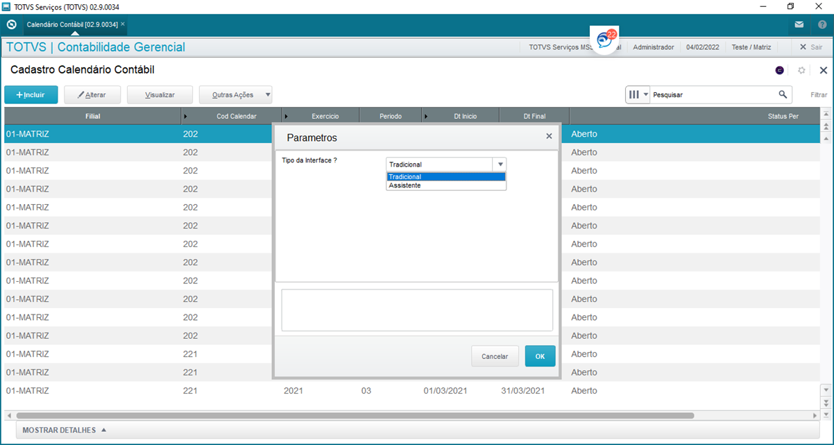The height and width of the screenshot is (445, 834).
Task: Click Aberto status in the highlighted row
Action: [x=584, y=134]
